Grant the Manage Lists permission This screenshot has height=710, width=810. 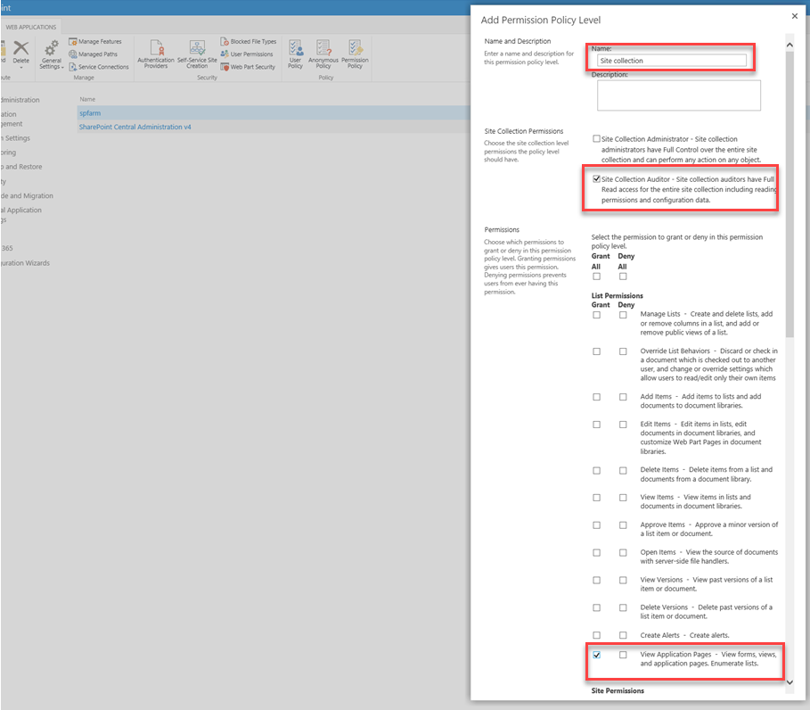[x=597, y=315]
